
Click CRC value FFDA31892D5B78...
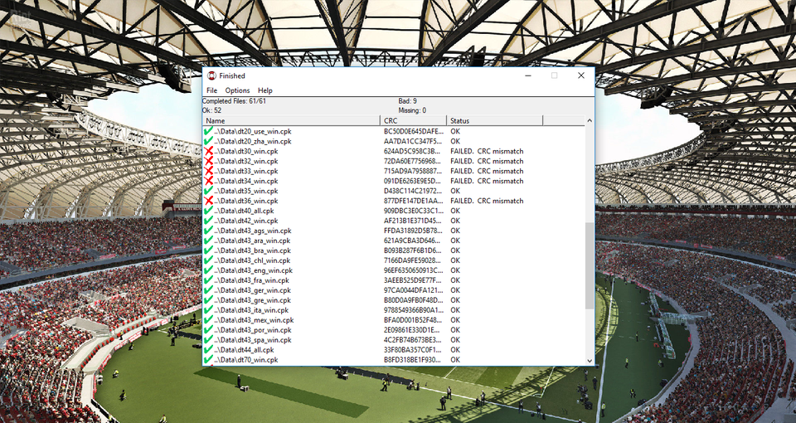413,231
